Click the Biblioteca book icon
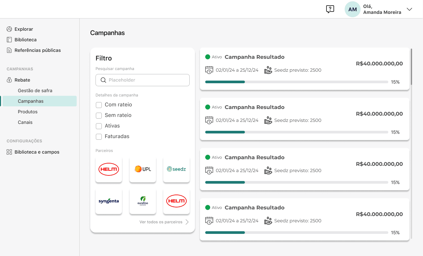 (9, 40)
